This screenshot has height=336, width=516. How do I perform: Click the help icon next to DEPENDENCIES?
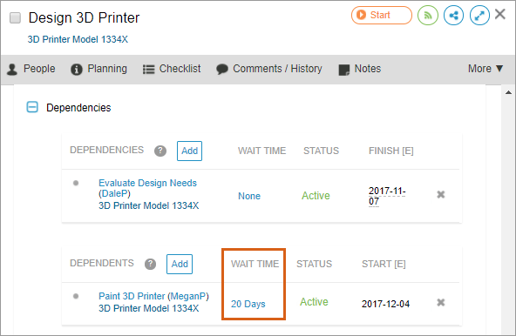point(160,151)
